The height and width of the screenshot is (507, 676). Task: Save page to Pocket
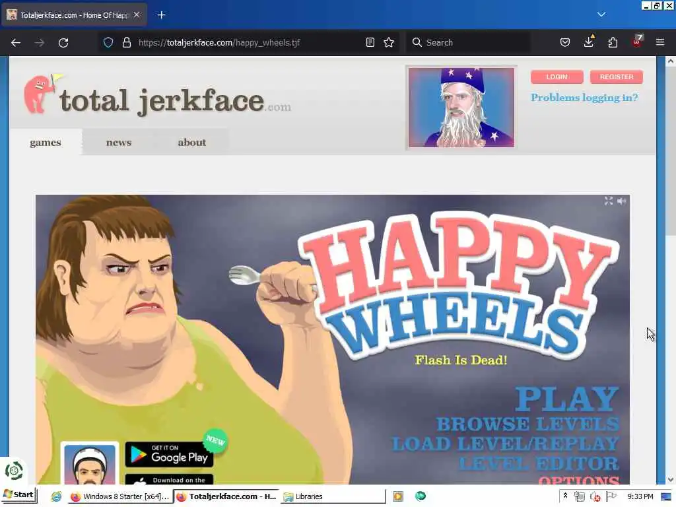click(x=565, y=42)
